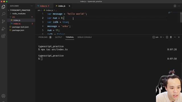Viewport: 182px width, 102px height.
Task: Click the 8:07:50 terminal timestamp
Action: pyautogui.click(x=172, y=59)
